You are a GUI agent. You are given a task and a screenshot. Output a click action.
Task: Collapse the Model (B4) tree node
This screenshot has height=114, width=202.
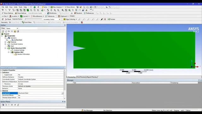pos(2,36)
